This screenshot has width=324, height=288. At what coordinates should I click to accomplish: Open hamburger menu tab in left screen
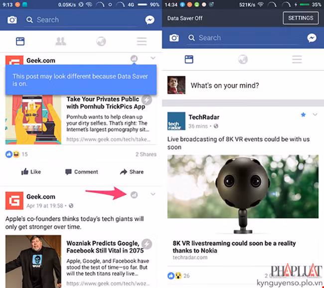tap(142, 41)
